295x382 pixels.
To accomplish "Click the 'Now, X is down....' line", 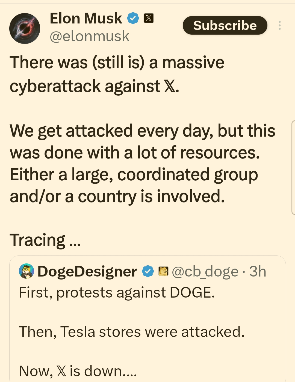I will [x=78, y=371].
